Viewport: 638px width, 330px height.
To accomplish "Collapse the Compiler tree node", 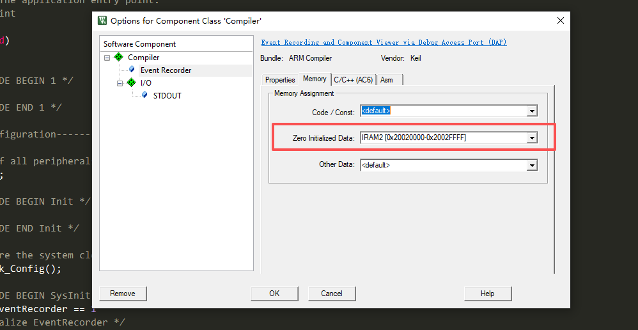I will point(107,58).
